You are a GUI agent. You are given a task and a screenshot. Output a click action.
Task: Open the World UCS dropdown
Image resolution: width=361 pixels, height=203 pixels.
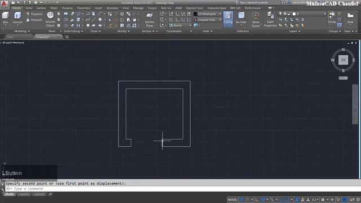tap(180, 25)
